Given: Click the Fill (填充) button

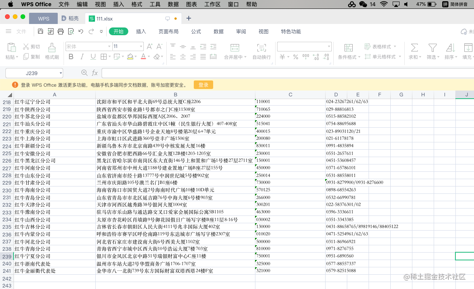Looking at the screenshot, I should pos(468,51).
